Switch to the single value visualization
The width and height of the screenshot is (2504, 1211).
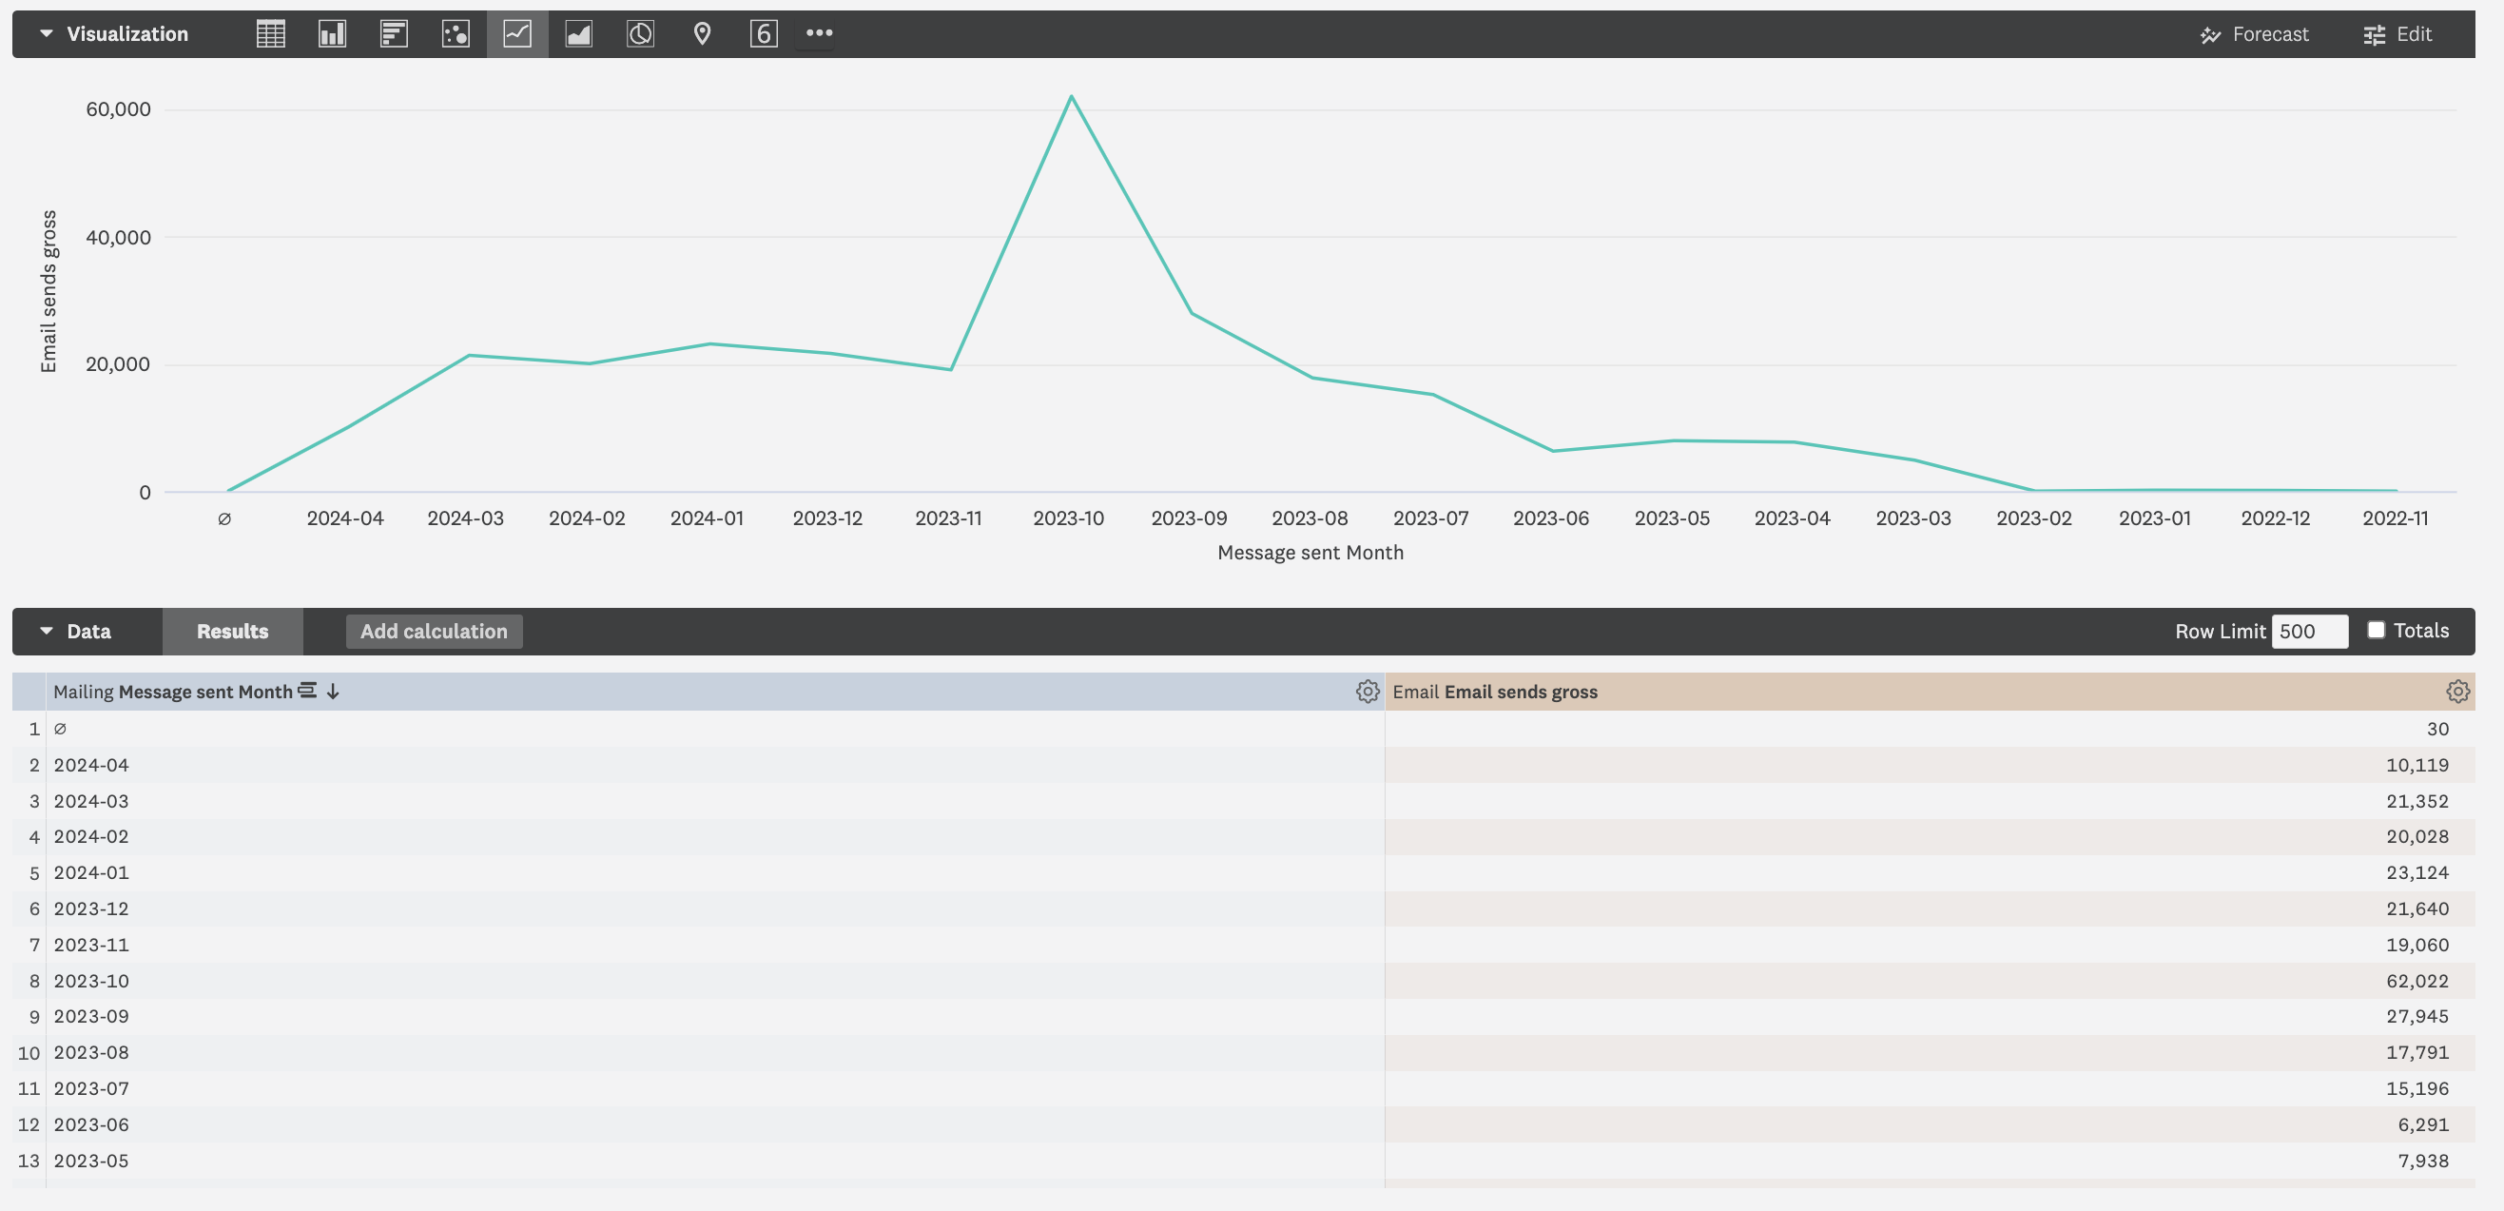(764, 33)
